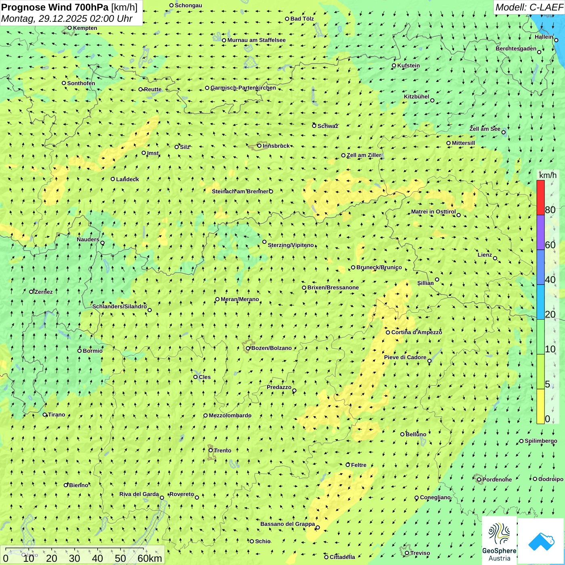This screenshot has width=565, height=565.
Task: Click the blue cloud logo icon
Action: [541, 541]
